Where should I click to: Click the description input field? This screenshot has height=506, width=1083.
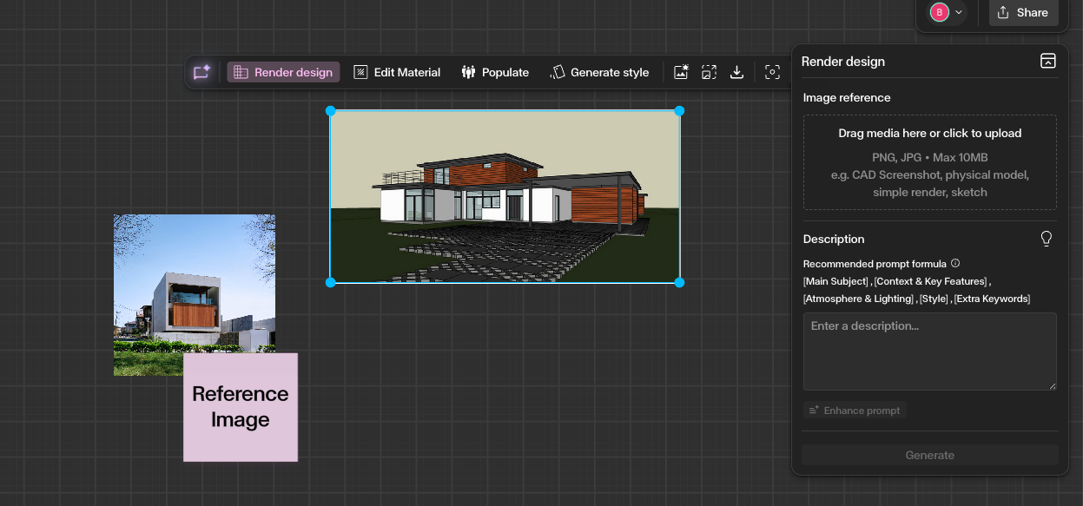[929, 352]
